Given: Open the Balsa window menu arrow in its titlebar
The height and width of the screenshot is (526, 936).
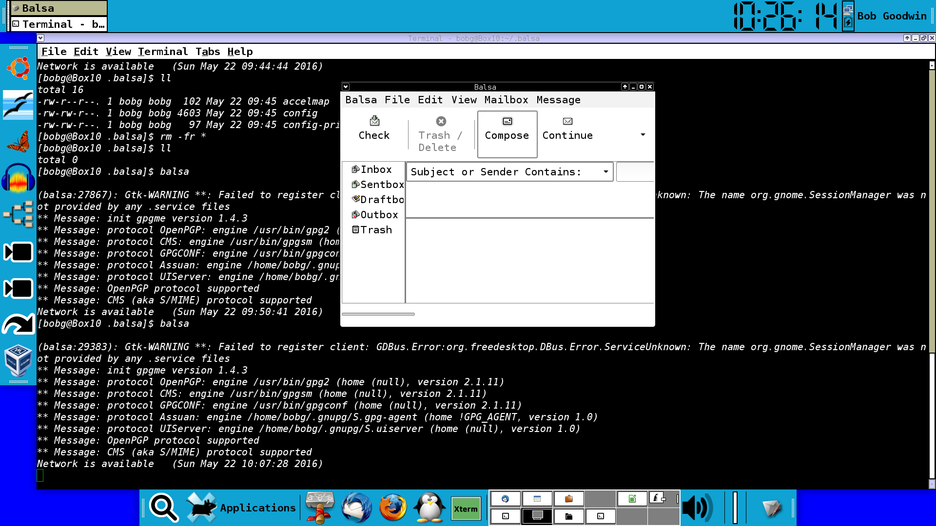Looking at the screenshot, I should click(346, 87).
